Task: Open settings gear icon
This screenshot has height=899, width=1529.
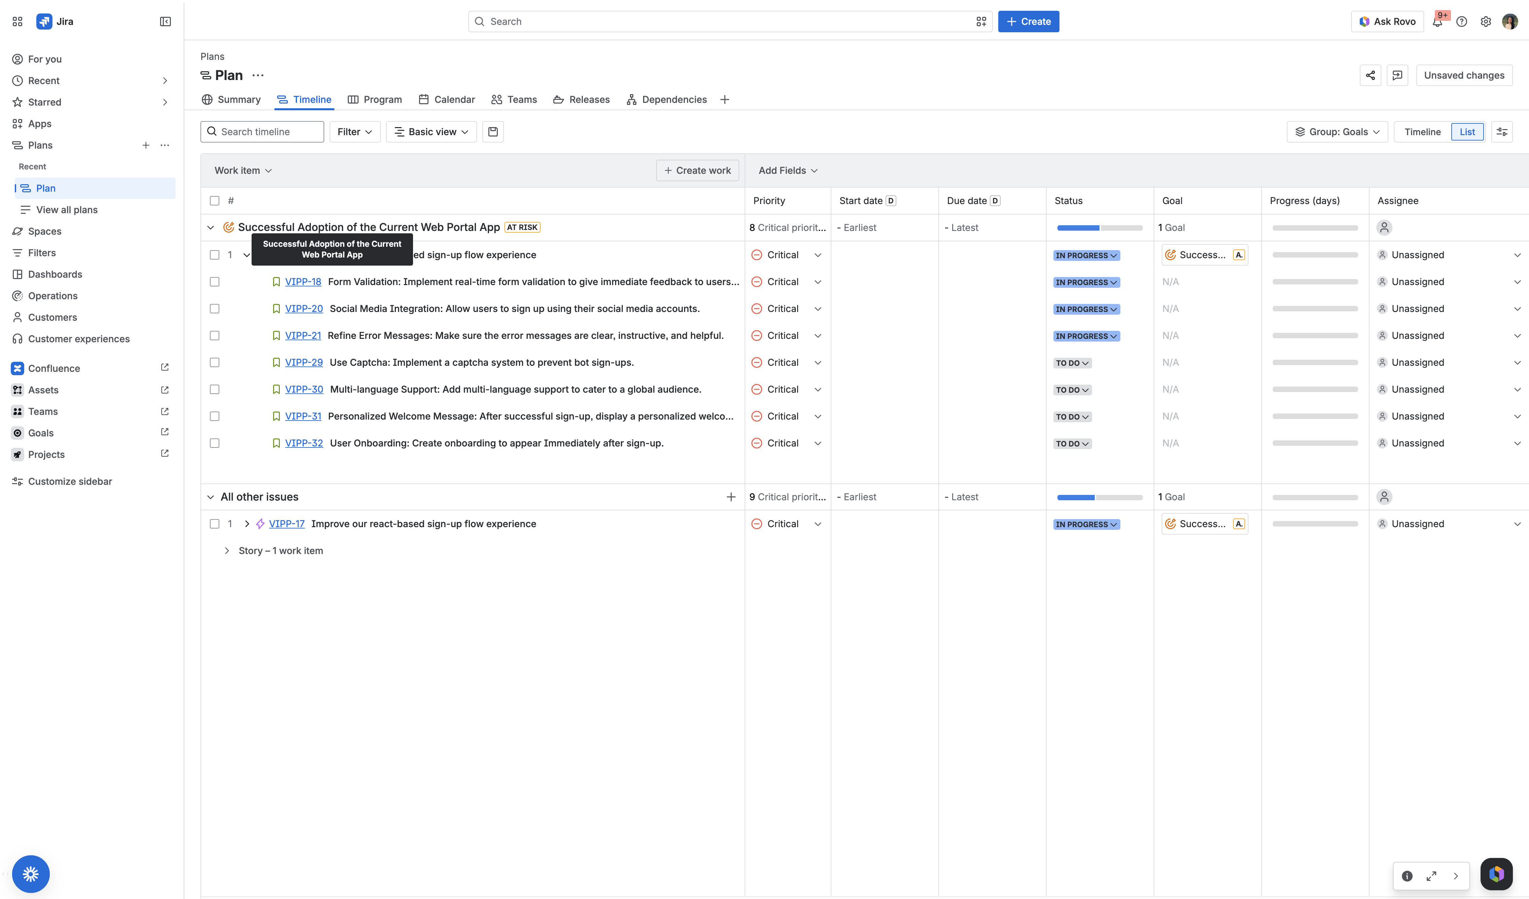Action: [x=1486, y=21]
